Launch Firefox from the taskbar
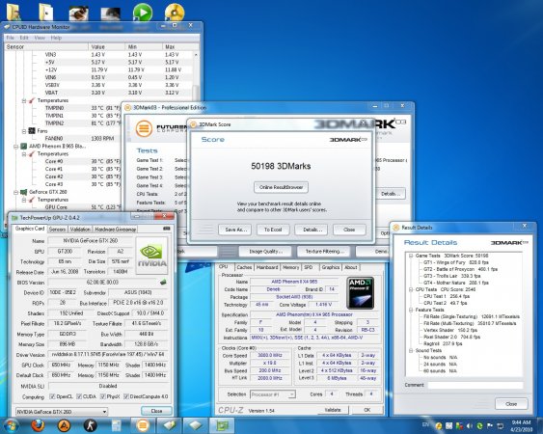This screenshot has height=434, width=543. [x=38, y=425]
